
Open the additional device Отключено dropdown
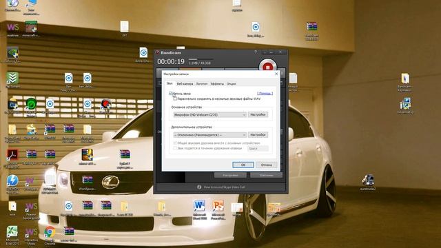[209, 135]
